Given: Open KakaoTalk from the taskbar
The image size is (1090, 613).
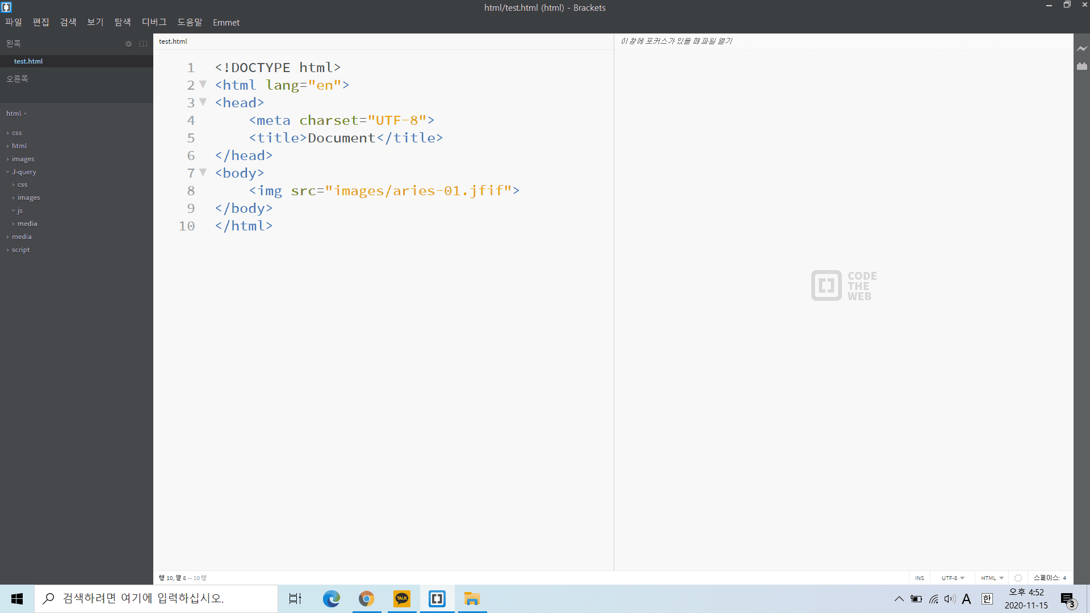Looking at the screenshot, I should click(x=402, y=598).
